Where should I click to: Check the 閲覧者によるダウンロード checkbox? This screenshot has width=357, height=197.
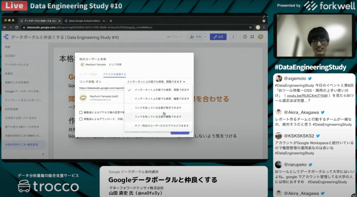pyautogui.click(x=81, y=118)
